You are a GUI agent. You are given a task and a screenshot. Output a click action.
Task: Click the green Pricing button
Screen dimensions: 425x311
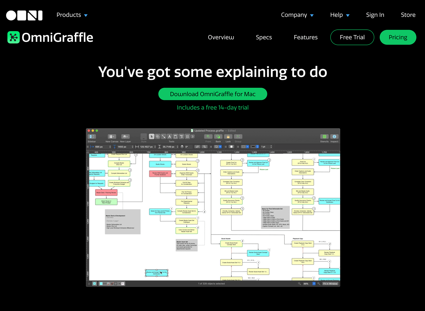click(398, 37)
